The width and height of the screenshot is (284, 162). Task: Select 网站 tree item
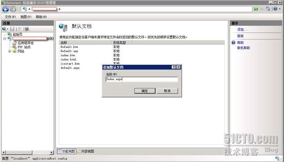(x=21, y=51)
